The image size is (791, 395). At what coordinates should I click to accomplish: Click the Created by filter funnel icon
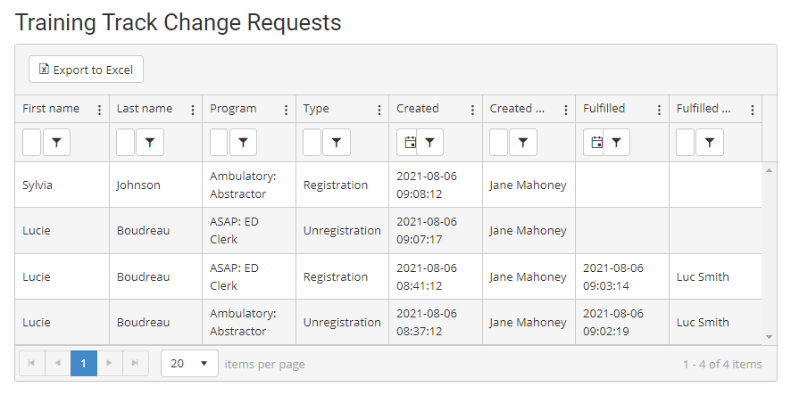522,143
